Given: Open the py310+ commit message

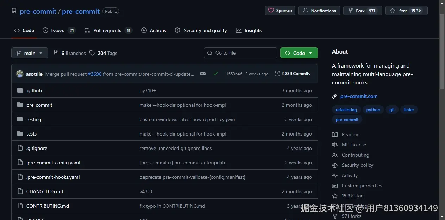Looking at the screenshot, I should click(148, 90).
